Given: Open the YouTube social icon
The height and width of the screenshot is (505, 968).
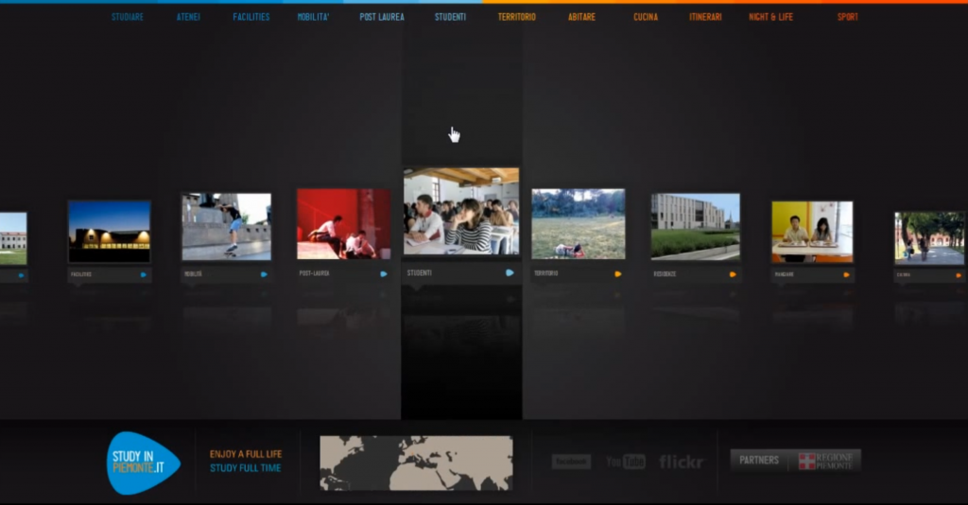Looking at the screenshot, I should (626, 461).
